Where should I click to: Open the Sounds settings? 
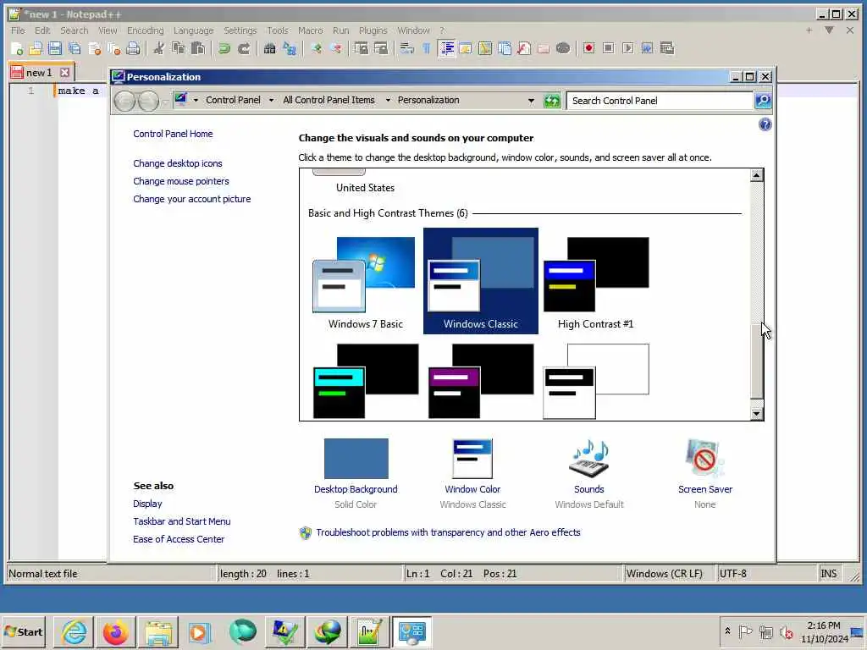pyautogui.click(x=589, y=473)
